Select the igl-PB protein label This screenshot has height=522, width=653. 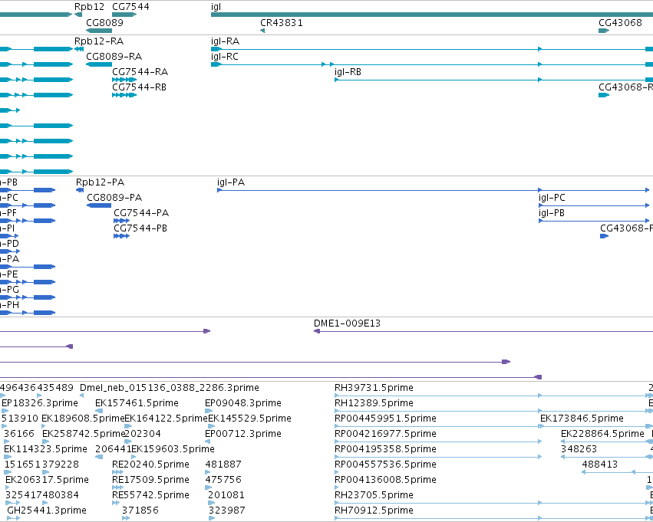tap(552, 213)
